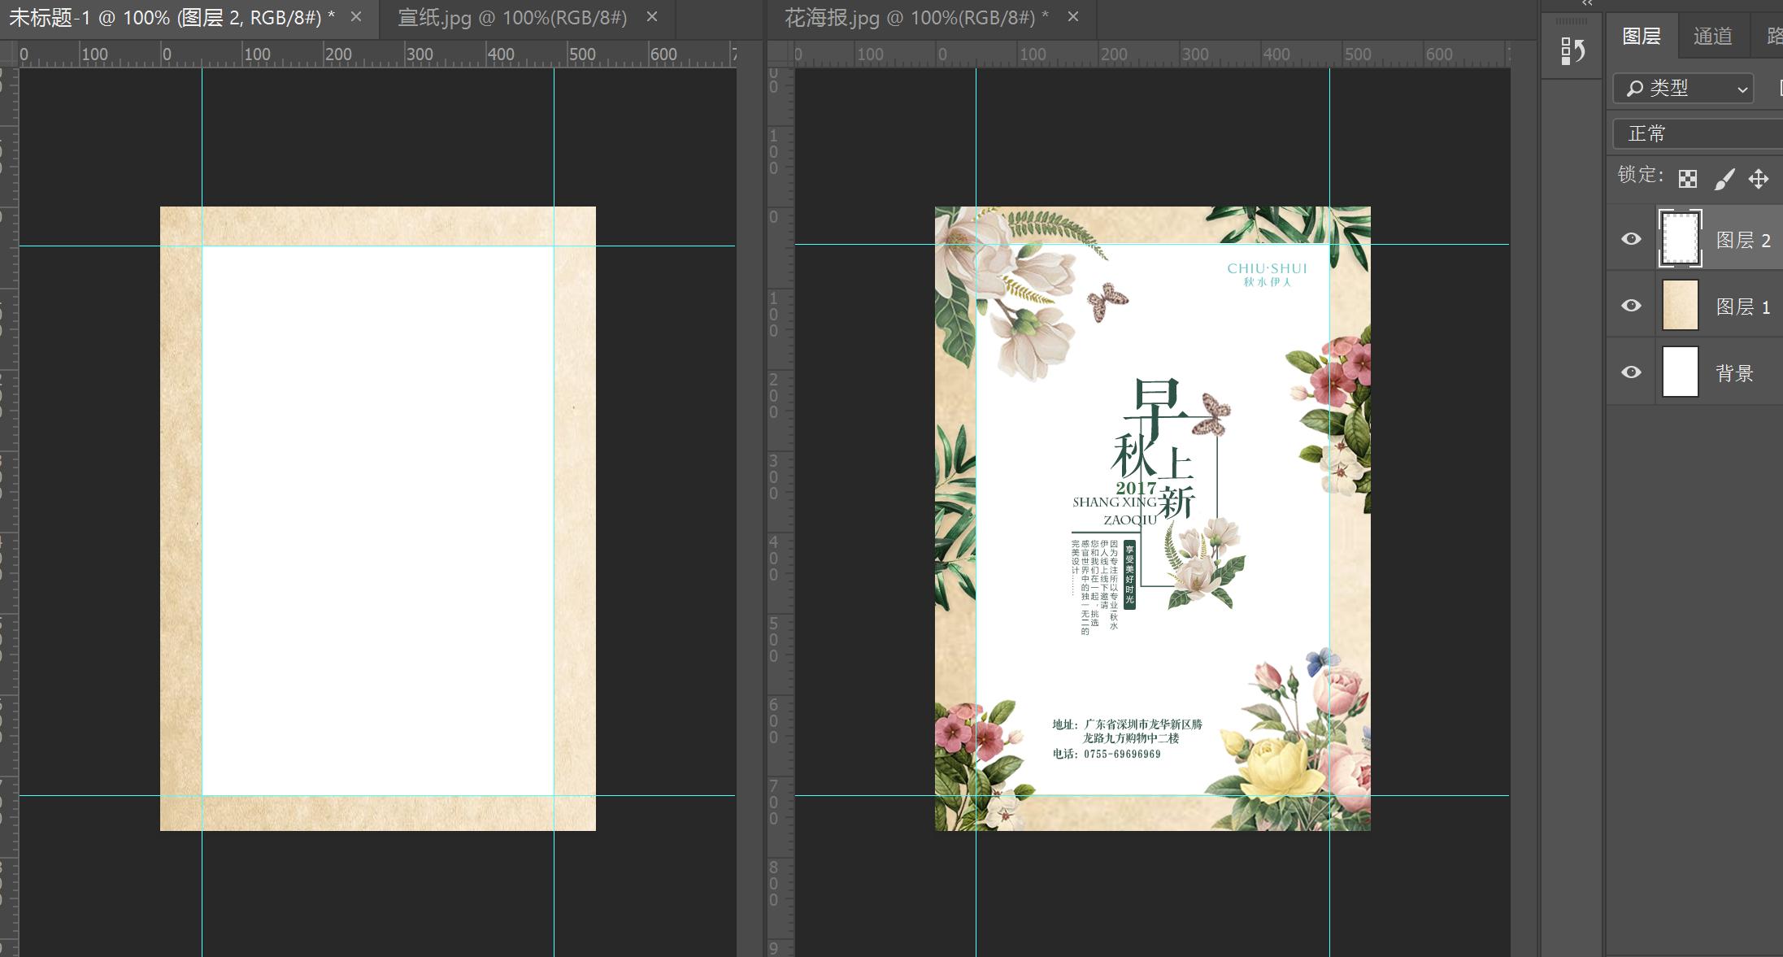This screenshot has height=957, width=1783.
Task: Click lock transparent pixels icon
Action: 1688,179
